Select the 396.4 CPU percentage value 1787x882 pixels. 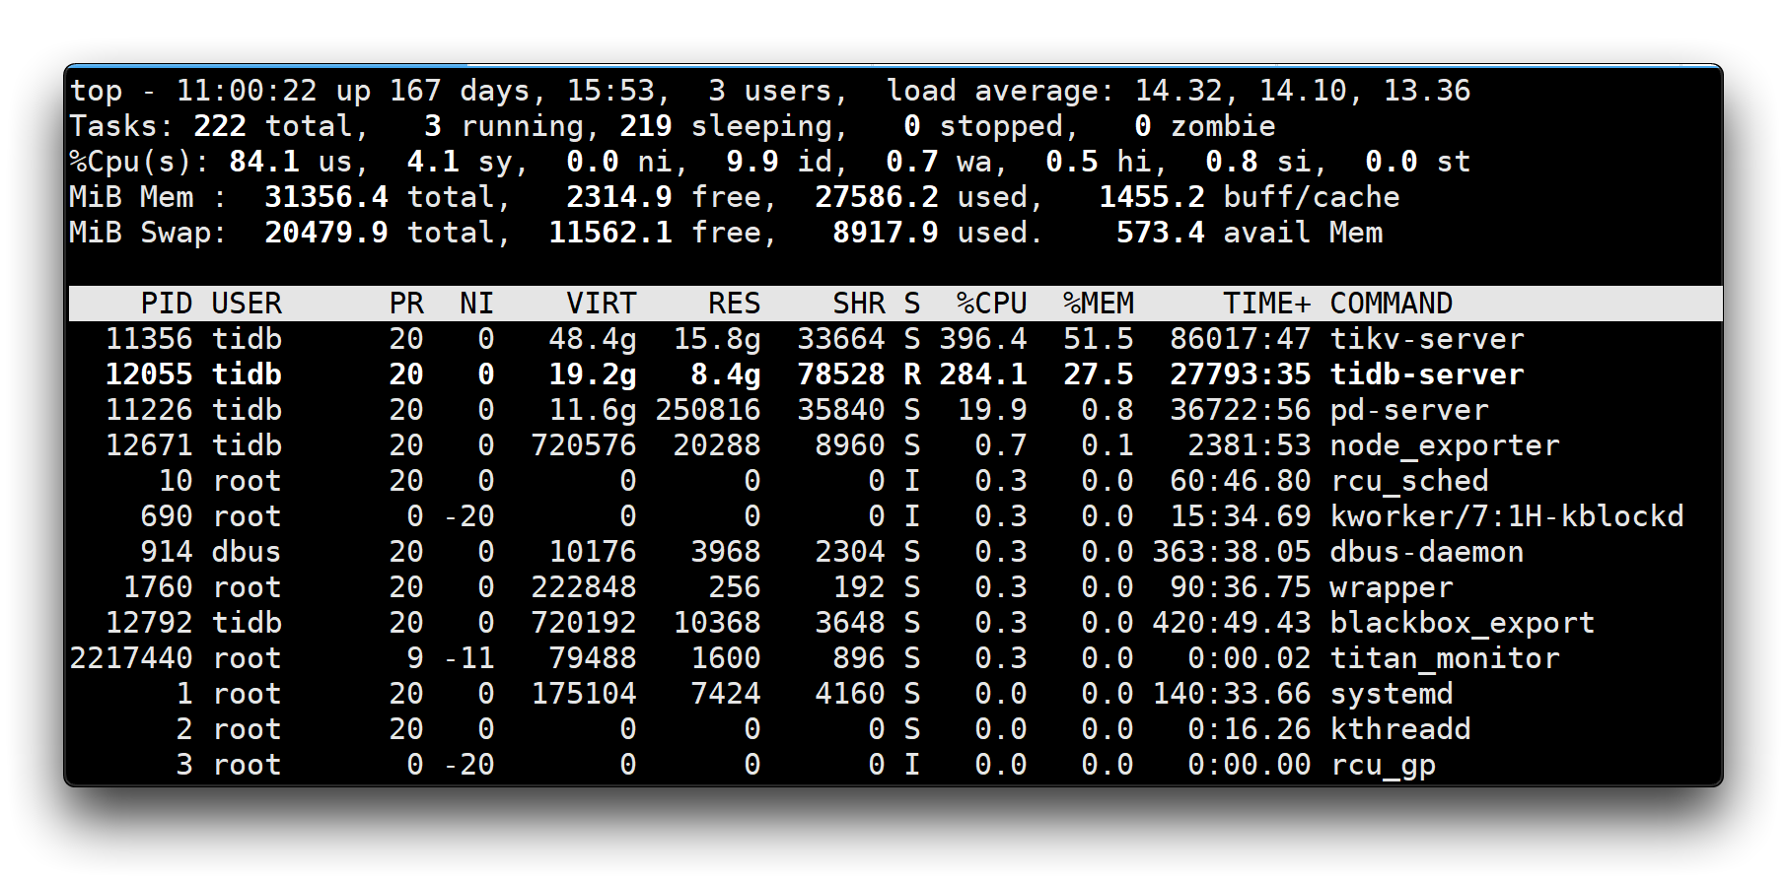click(x=983, y=339)
